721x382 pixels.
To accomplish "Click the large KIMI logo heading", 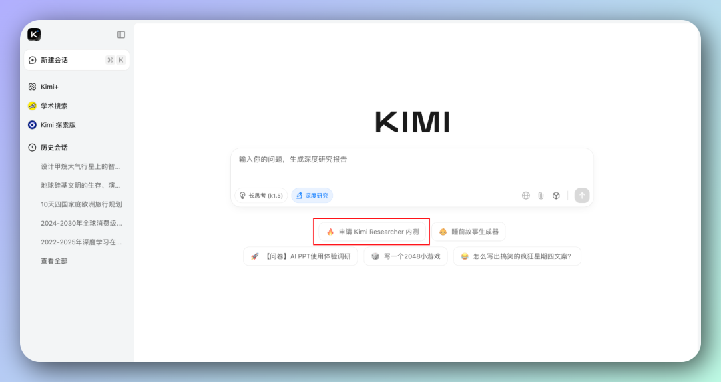I will [412, 122].
